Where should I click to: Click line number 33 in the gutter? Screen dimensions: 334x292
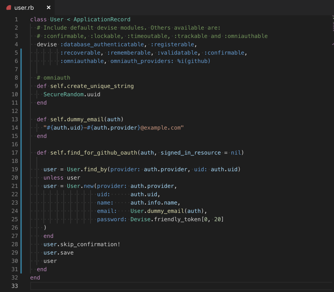click(15, 286)
